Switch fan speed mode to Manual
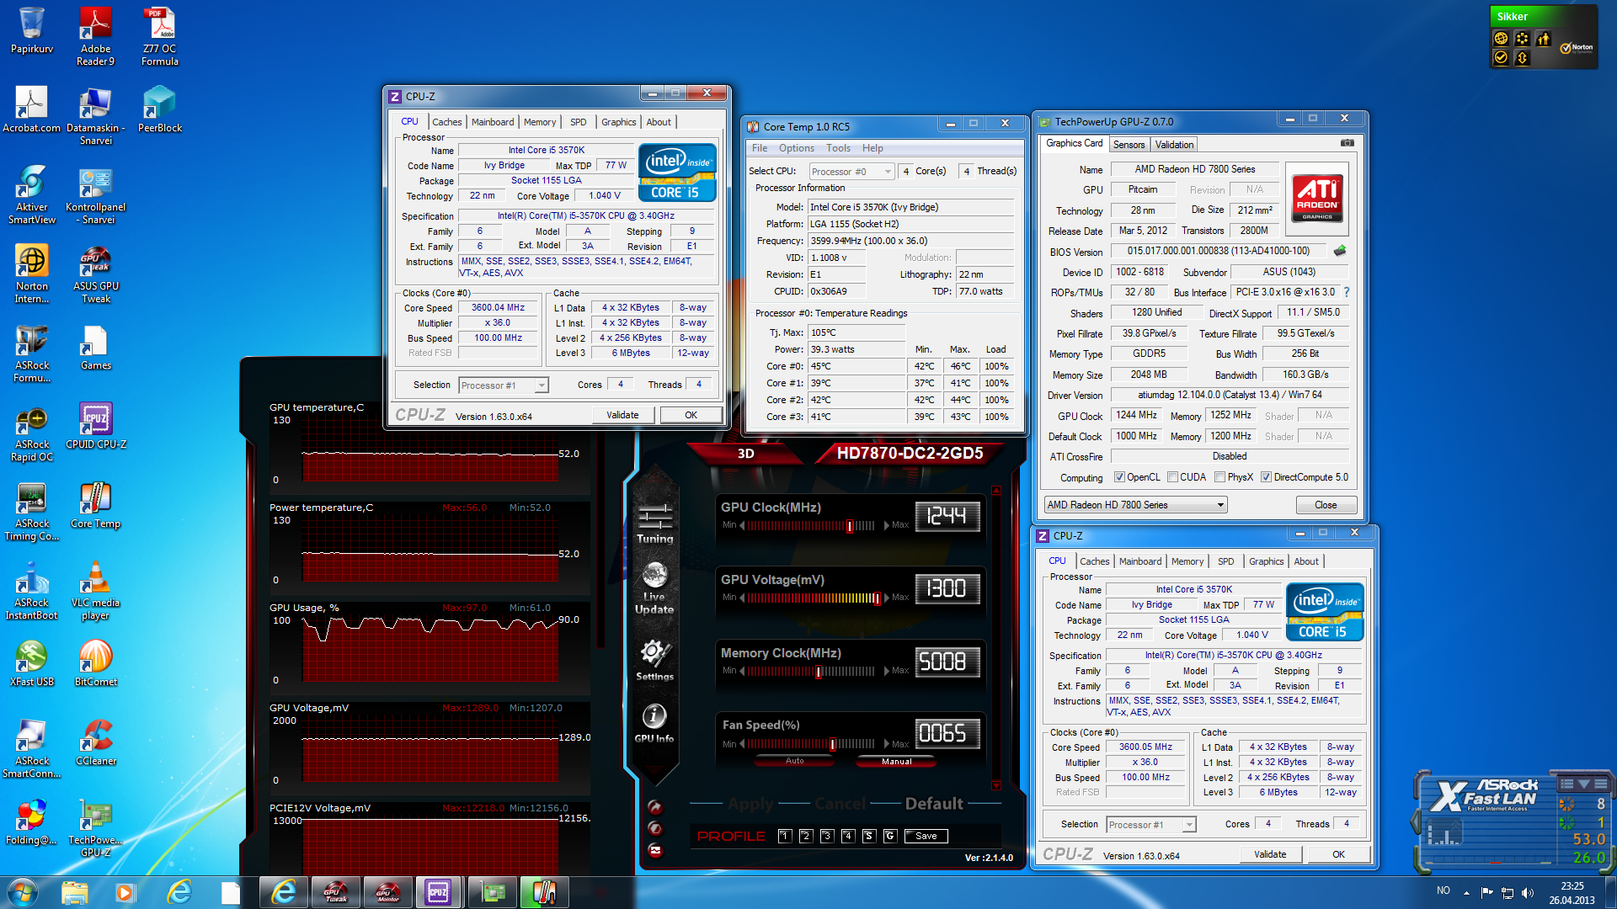This screenshot has height=909, width=1617. [896, 762]
